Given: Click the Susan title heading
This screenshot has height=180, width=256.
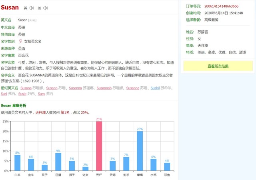Looking at the screenshot, I should coord(10,7).
